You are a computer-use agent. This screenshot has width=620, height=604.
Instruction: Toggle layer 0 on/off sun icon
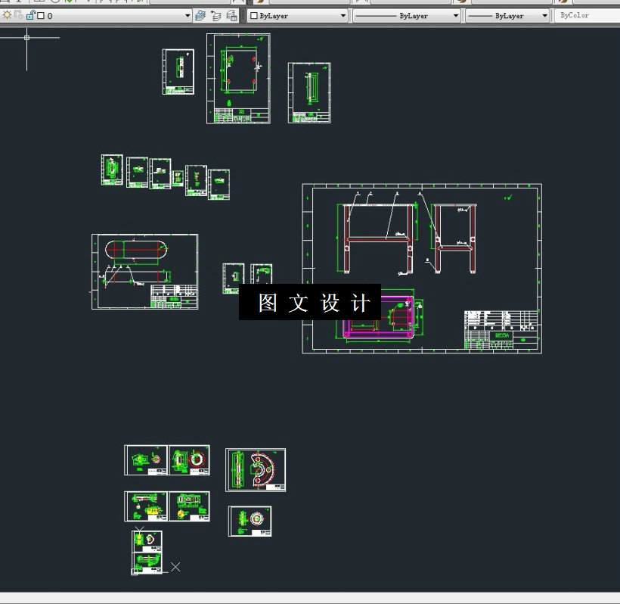[7, 15]
